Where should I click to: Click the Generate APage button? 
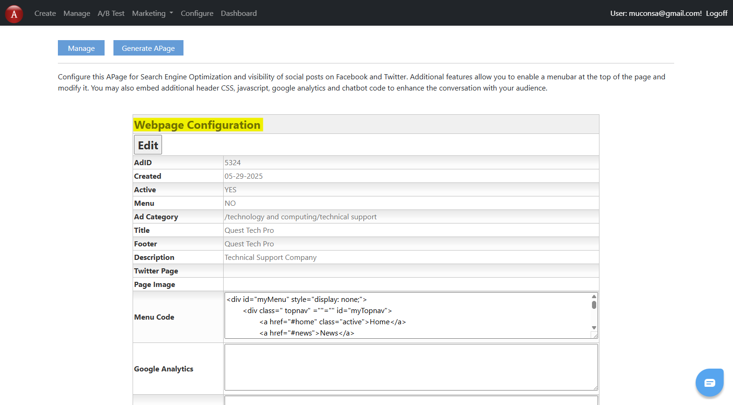tap(148, 48)
